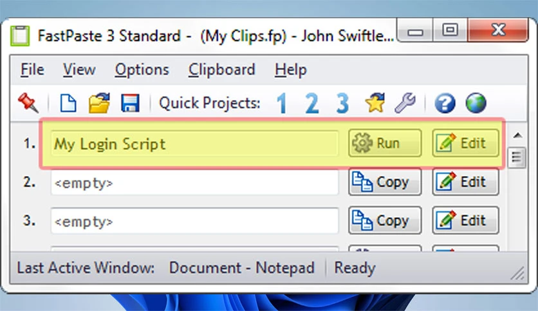Open settings via the wrench icon

pos(405,103)
